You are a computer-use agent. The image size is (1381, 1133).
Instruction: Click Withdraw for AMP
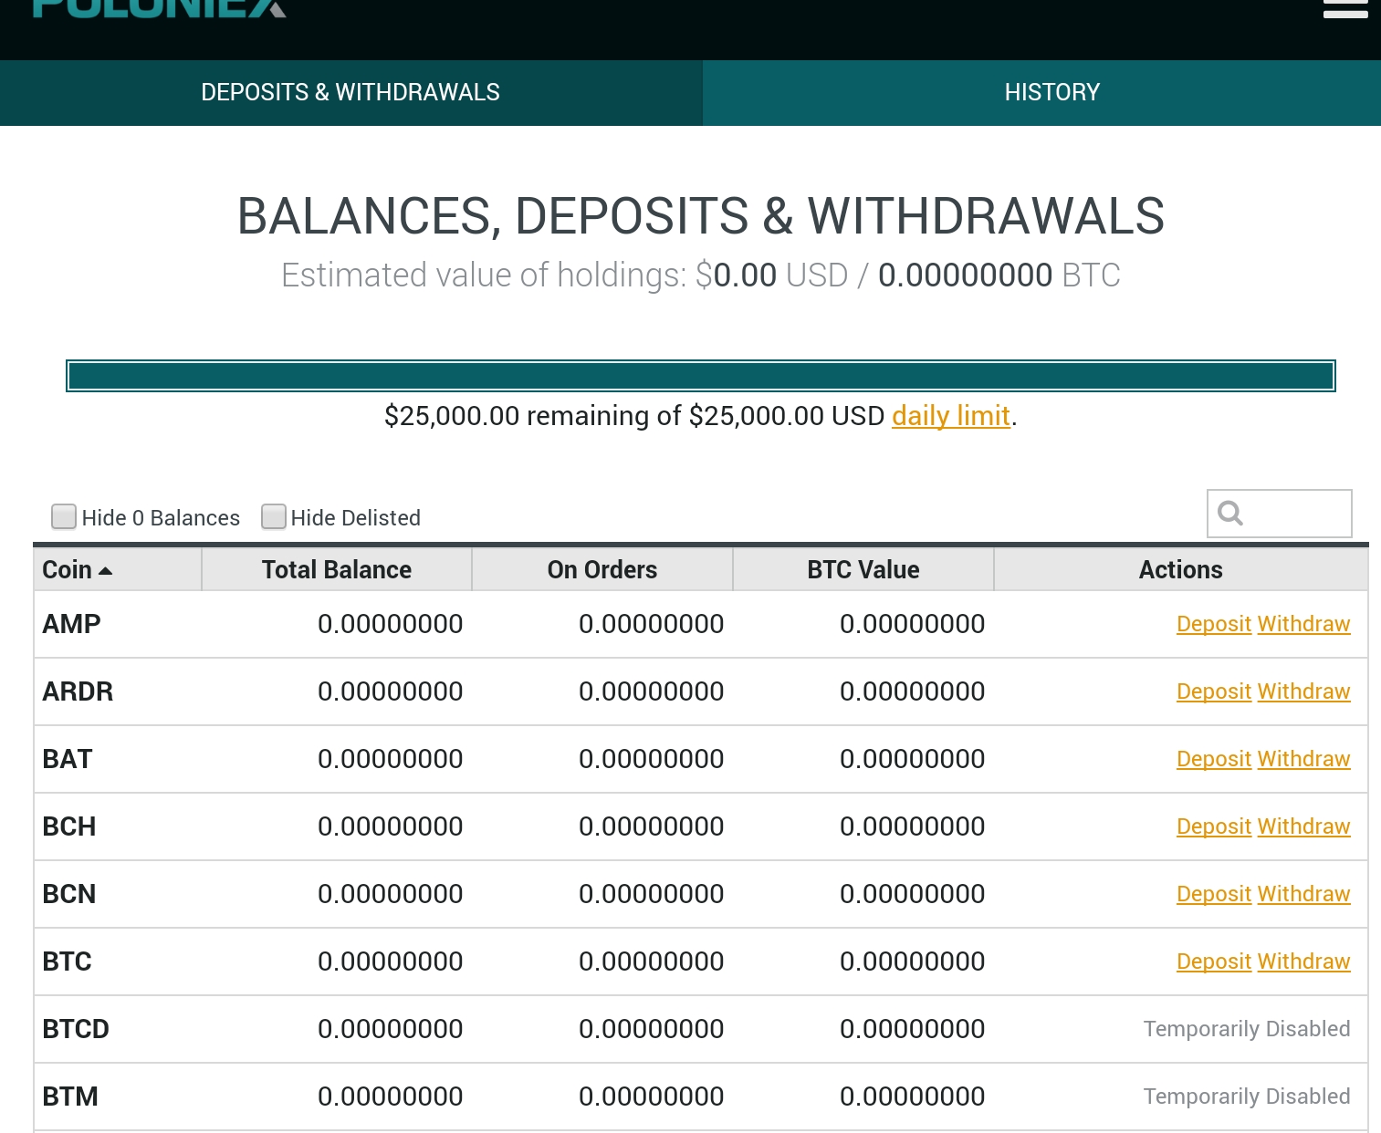coord(1303,624)
